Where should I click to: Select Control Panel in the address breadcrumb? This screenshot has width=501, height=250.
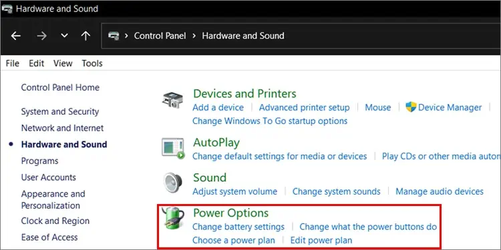(x=160, y=36)
